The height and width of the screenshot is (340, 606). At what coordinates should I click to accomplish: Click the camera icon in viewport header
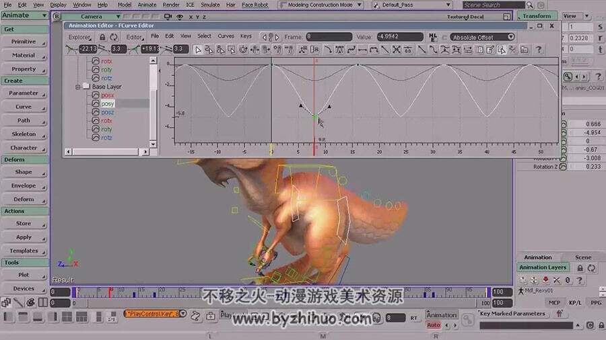click(x=168, y=17)
